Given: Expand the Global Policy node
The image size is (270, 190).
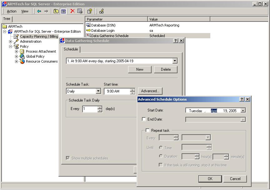Looking at the screenshot, I should [x=16, y=56].
